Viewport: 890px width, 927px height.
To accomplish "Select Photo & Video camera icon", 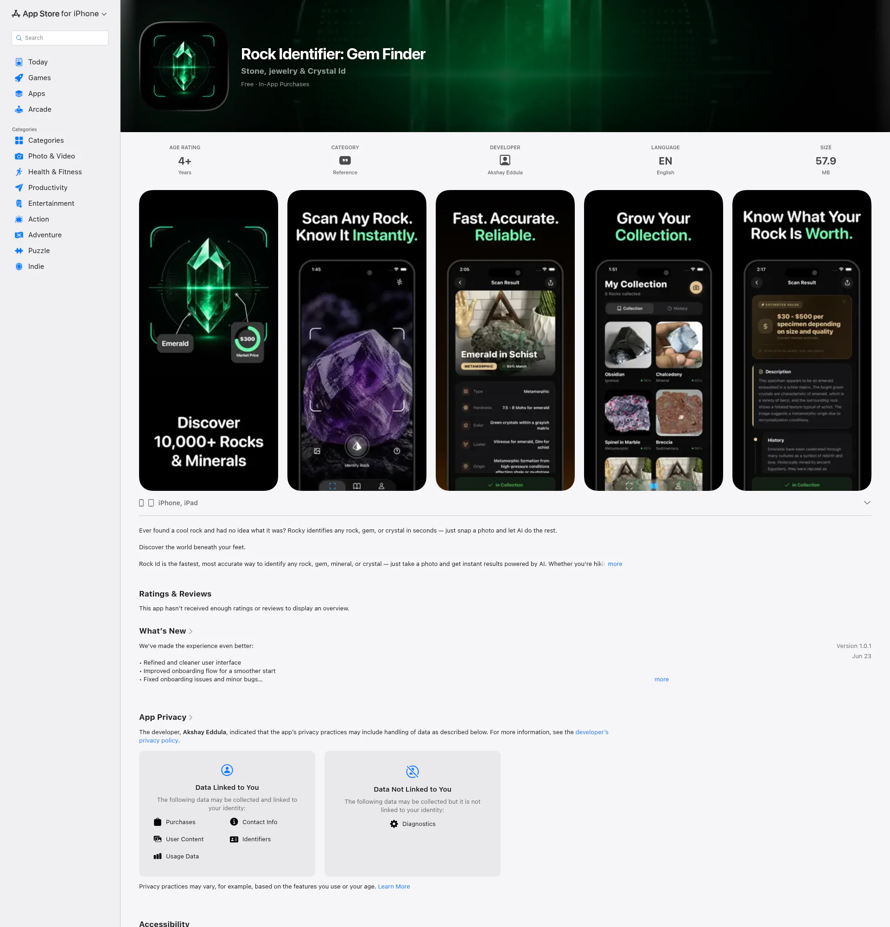I will pos(19,156).
